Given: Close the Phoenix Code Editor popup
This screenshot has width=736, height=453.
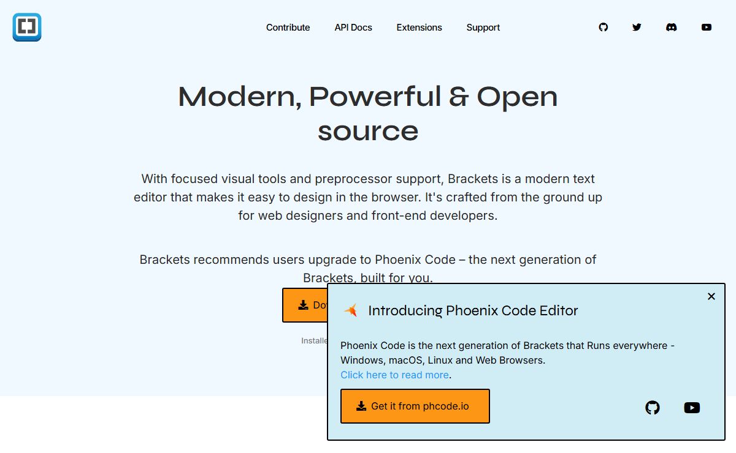Looking at the screenshot, I should [711, 296].
